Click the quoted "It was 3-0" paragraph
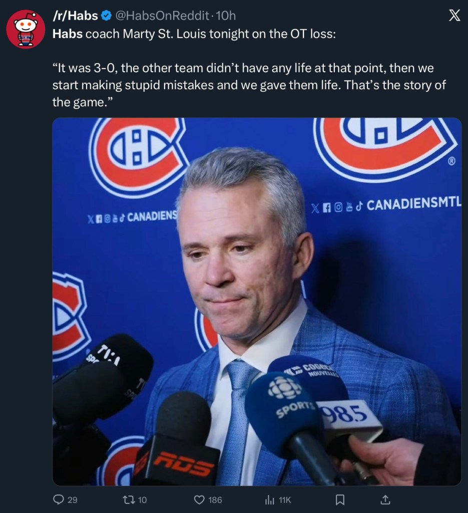This screenshot has height=513, width=468. [249, 85]
